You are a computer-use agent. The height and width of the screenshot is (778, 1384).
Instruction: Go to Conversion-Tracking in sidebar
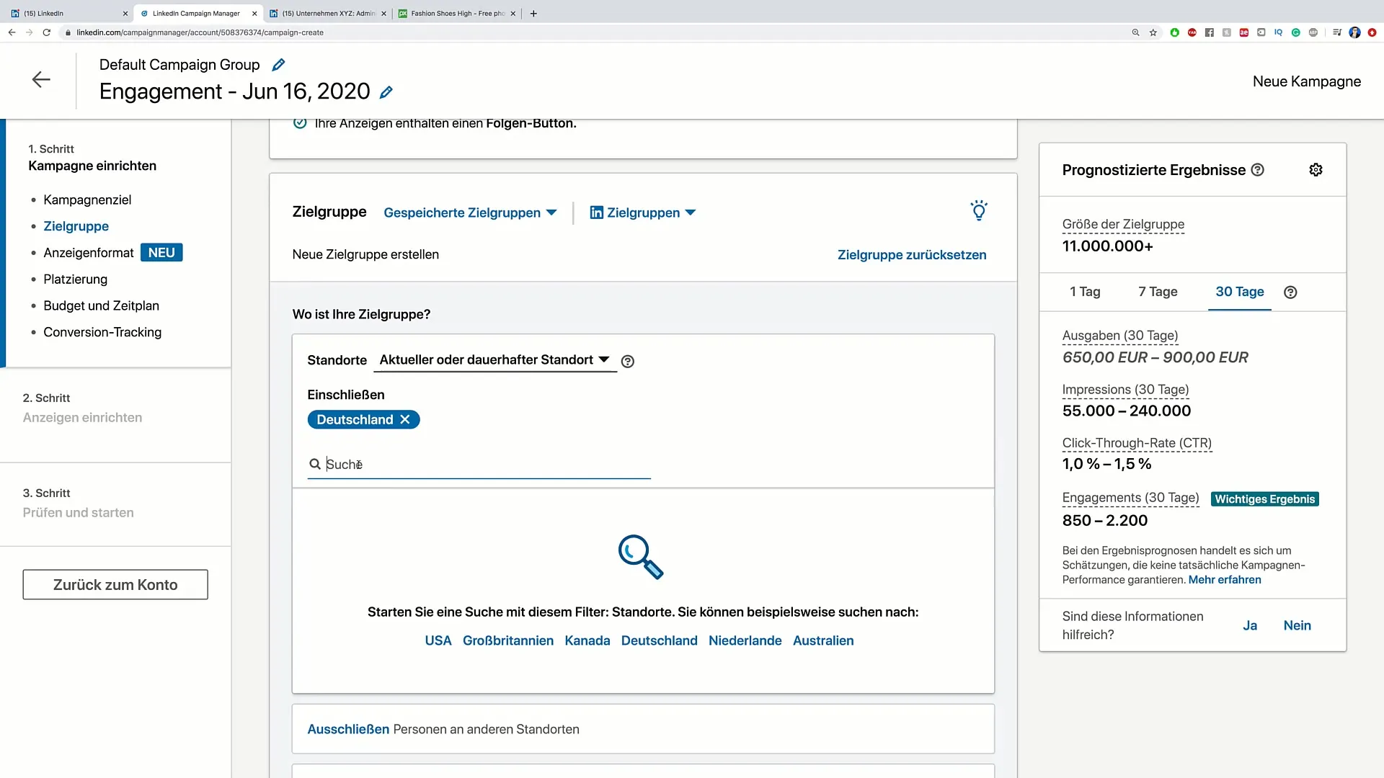[x=102, y=332]
